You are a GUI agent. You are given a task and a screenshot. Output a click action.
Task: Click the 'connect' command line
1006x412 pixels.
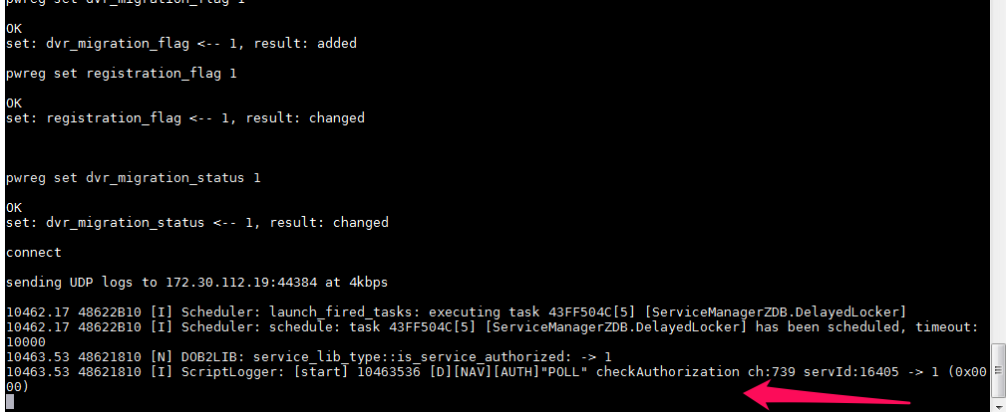coord(33,253)
